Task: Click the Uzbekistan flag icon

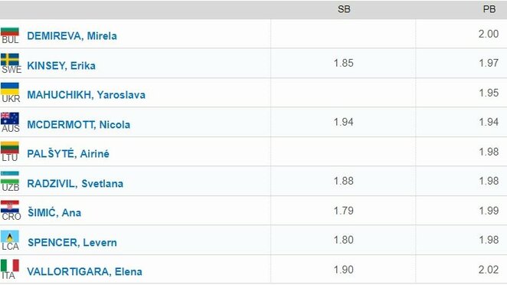Action: click(10, 178)
